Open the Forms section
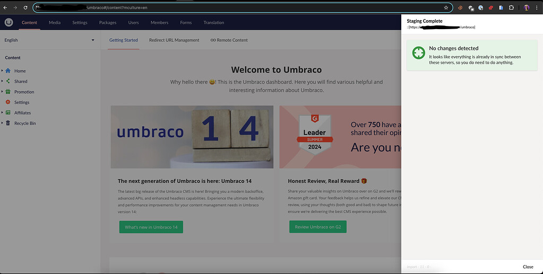The width and height of the screenshot is (543, 274). [186, 22]
